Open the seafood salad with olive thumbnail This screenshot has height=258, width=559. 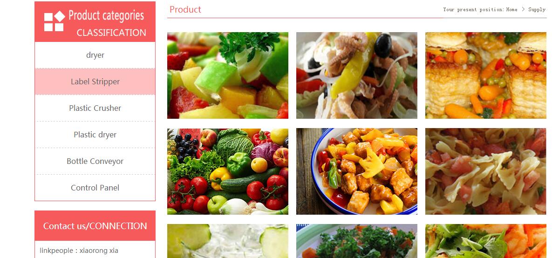357,75
